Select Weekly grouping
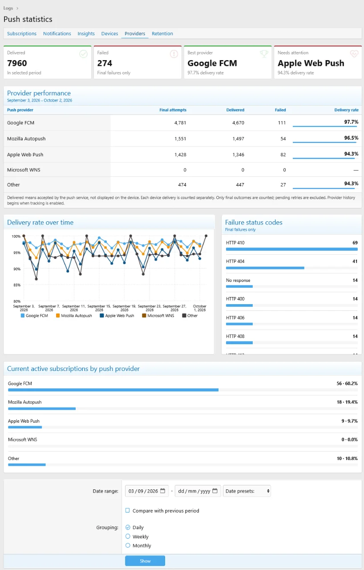This screenshot has width=364, height=570. [128, 537]
